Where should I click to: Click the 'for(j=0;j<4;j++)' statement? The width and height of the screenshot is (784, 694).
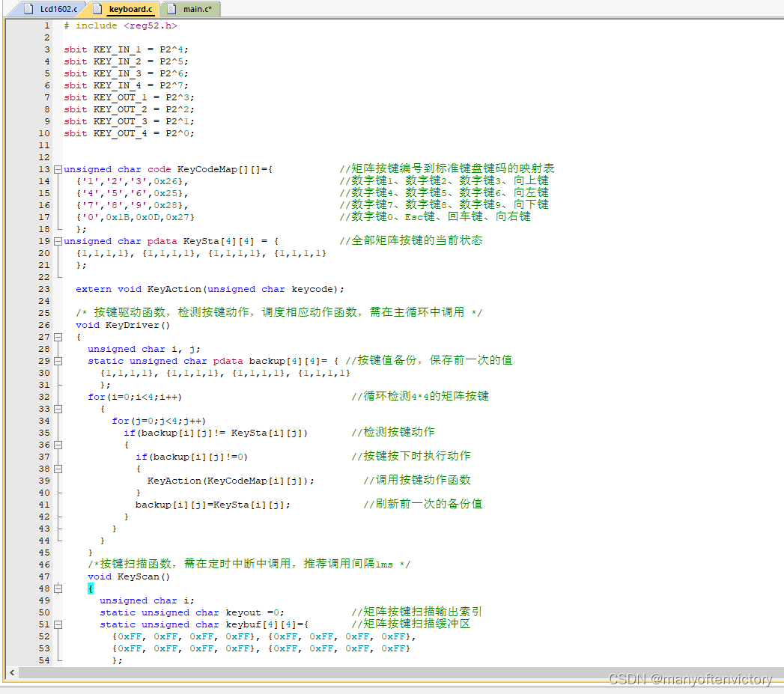pyautogui.click(x=159, y=421)
